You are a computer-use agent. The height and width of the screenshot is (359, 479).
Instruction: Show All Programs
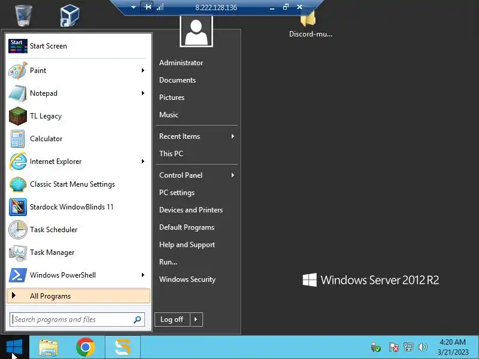(78, 296)
